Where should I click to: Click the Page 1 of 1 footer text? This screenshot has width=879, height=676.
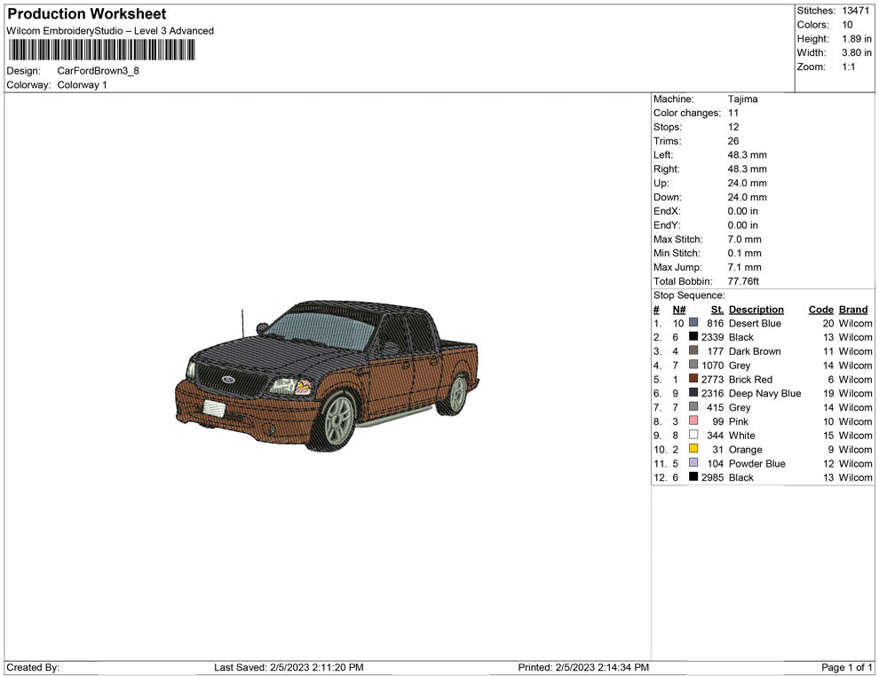pos(847,667)
